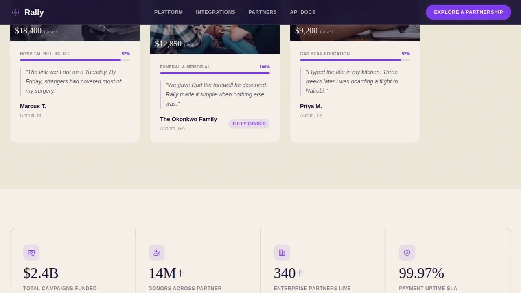Click the Funeral & Memorial label
This screenshot has width=521, height=293.
click(x=185, y=67)
